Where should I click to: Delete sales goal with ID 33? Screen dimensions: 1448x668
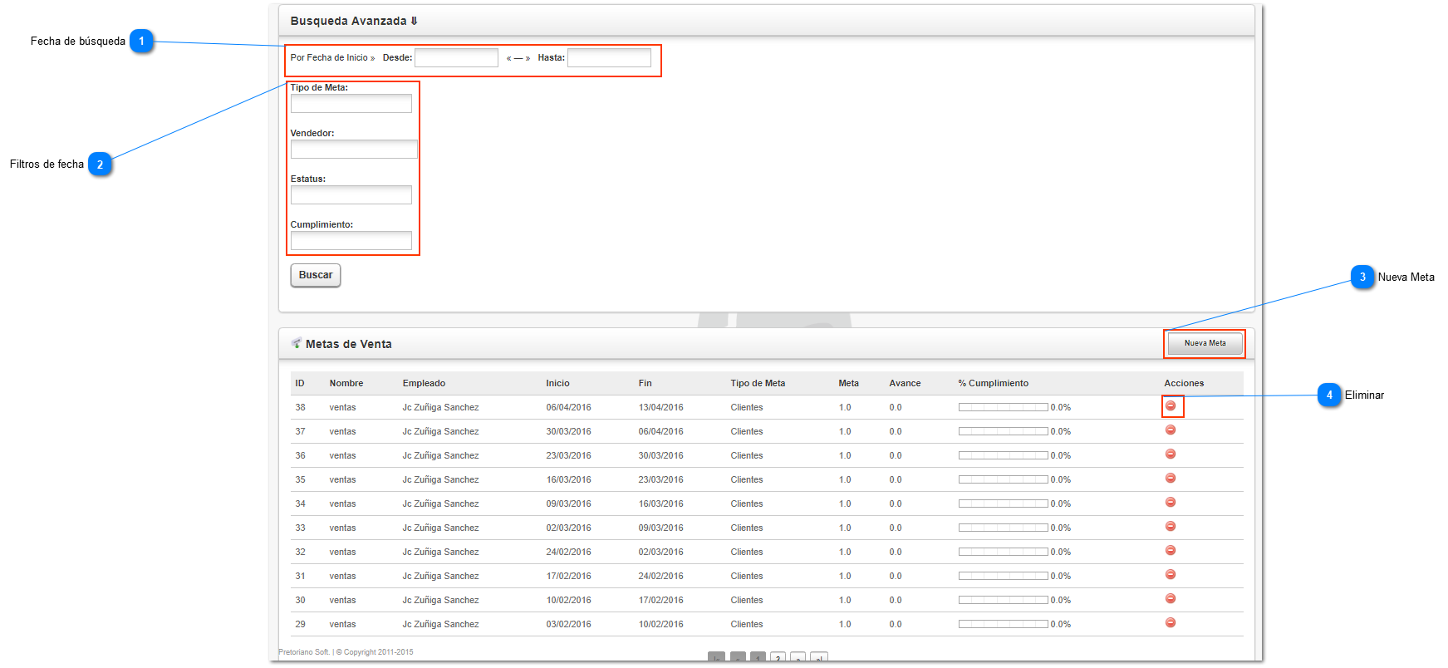click(x=1171, y=526)
